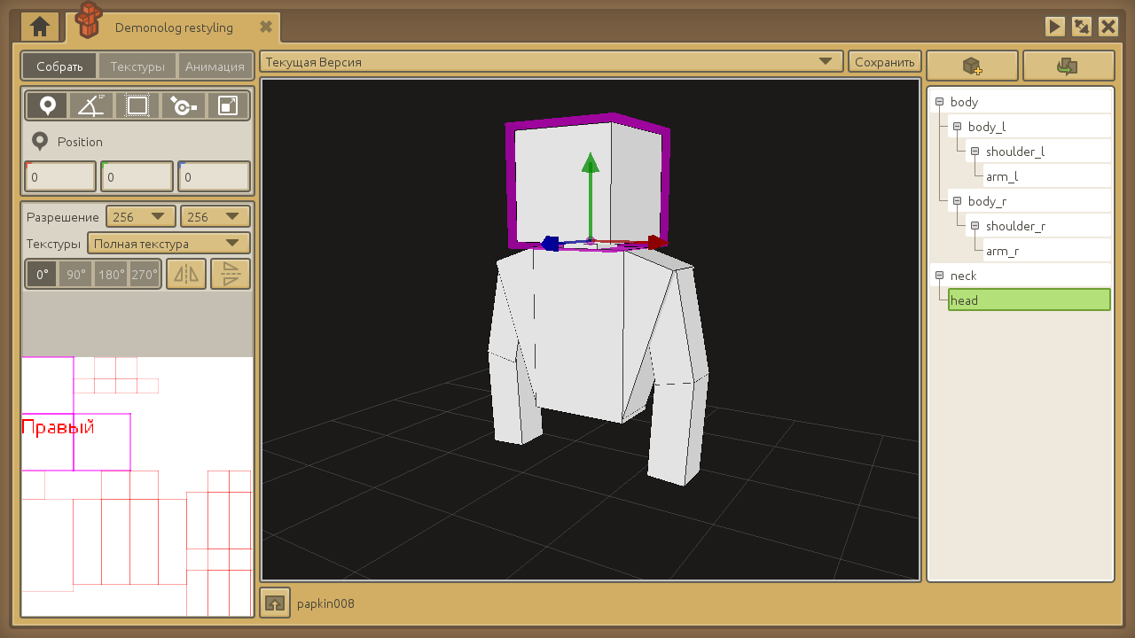The image size is (1135, 638).
Task: Go to the home screen
Action: coord(40,27)
